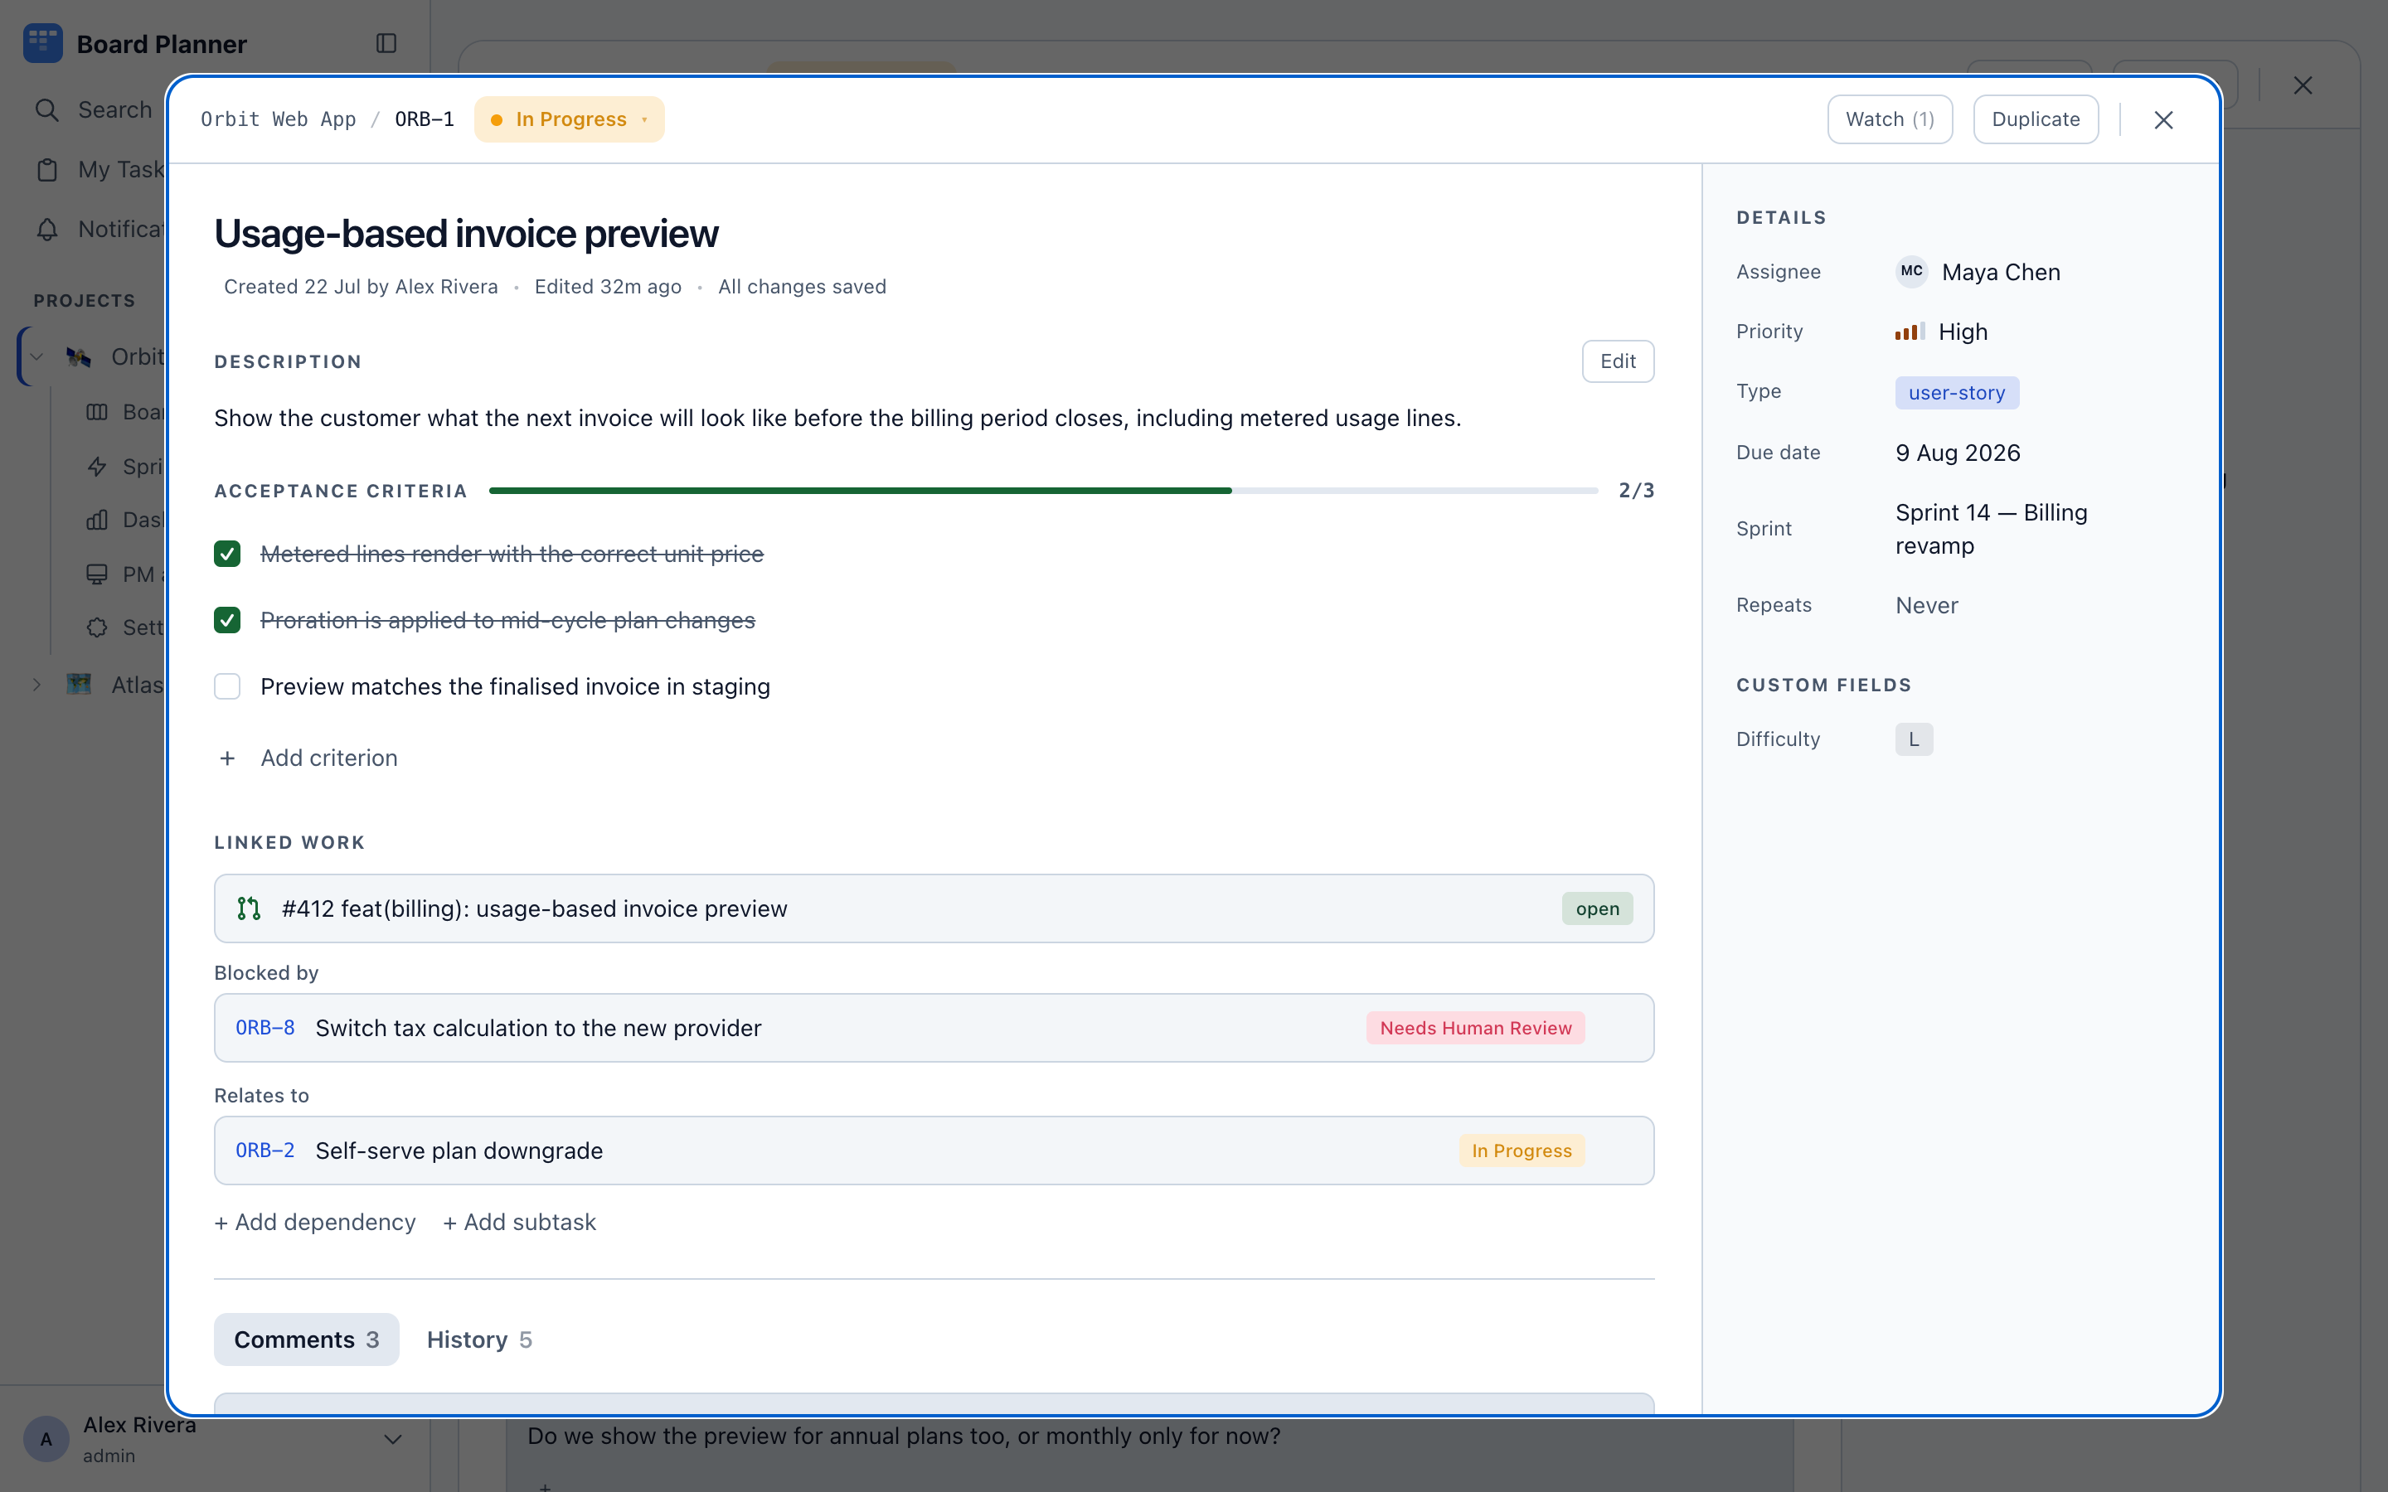The width and height of the screenshot is (2388, 1492).
Task: Open the Dashboard chart icon
Action: 97,520
